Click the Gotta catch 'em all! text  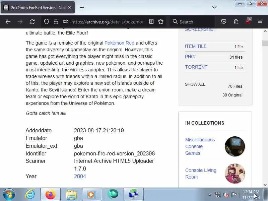[46, 113]
